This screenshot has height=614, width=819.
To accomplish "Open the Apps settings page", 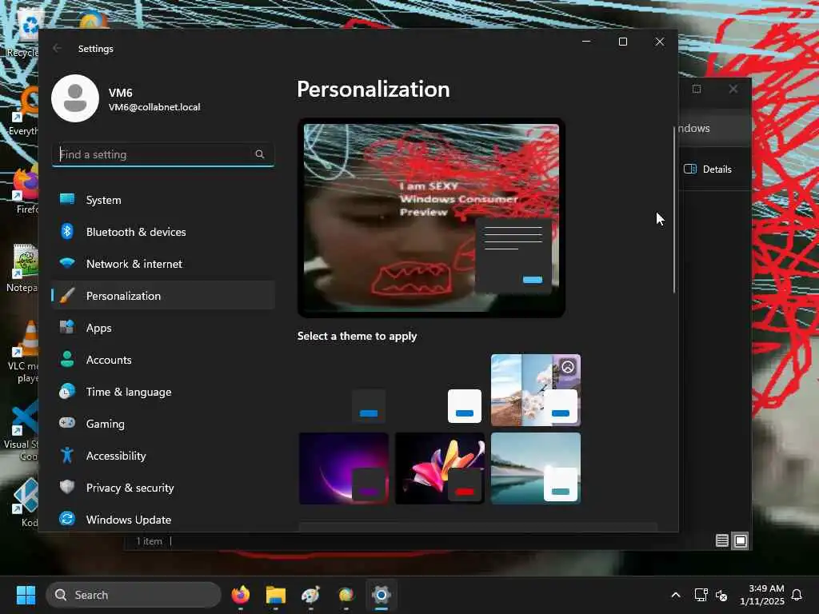I will 163,328.
